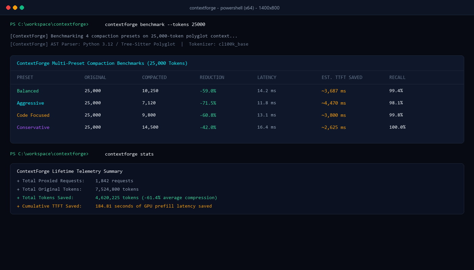Click the recall value '99.4%'
474x270 pixels.
396,91
